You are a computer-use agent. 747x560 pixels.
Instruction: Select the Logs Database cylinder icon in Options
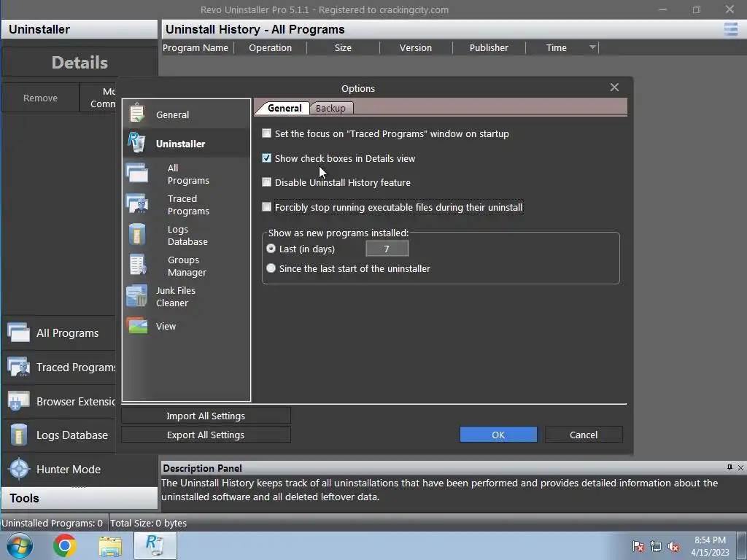pos(137,234)
